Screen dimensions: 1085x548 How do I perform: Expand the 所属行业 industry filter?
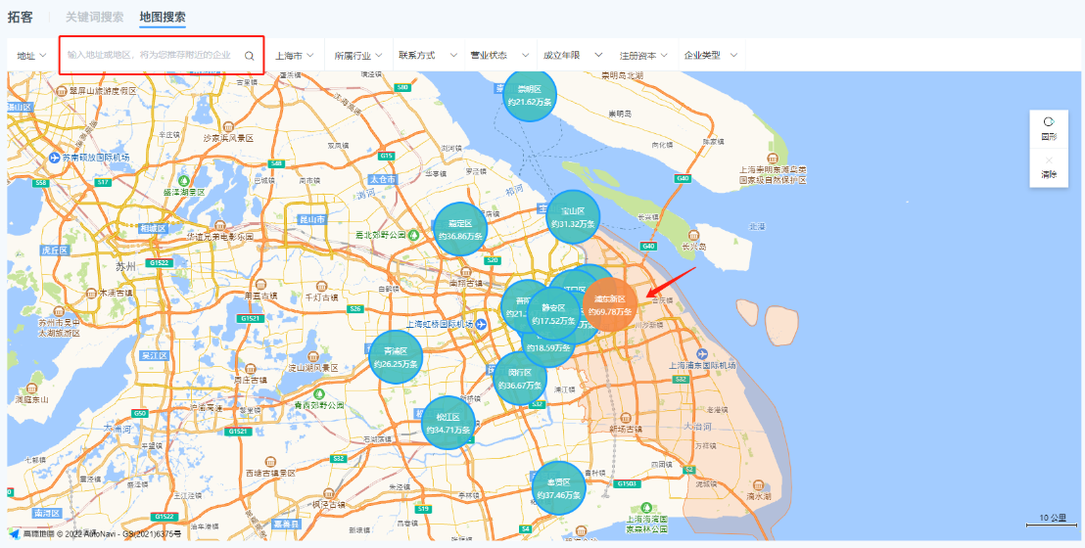[x=357, y=56]
